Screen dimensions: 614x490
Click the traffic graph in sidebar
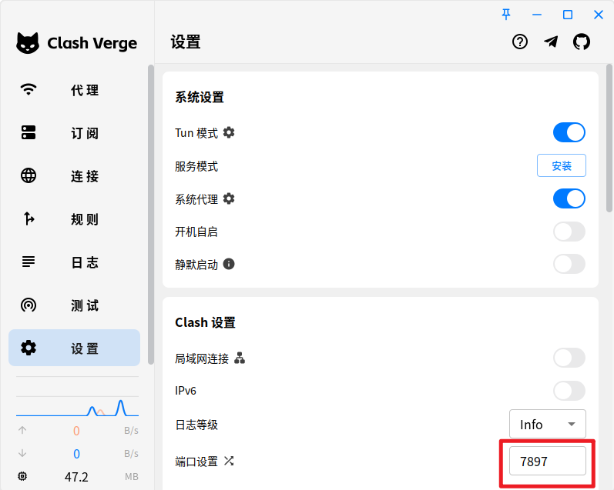tap(77, 407)
